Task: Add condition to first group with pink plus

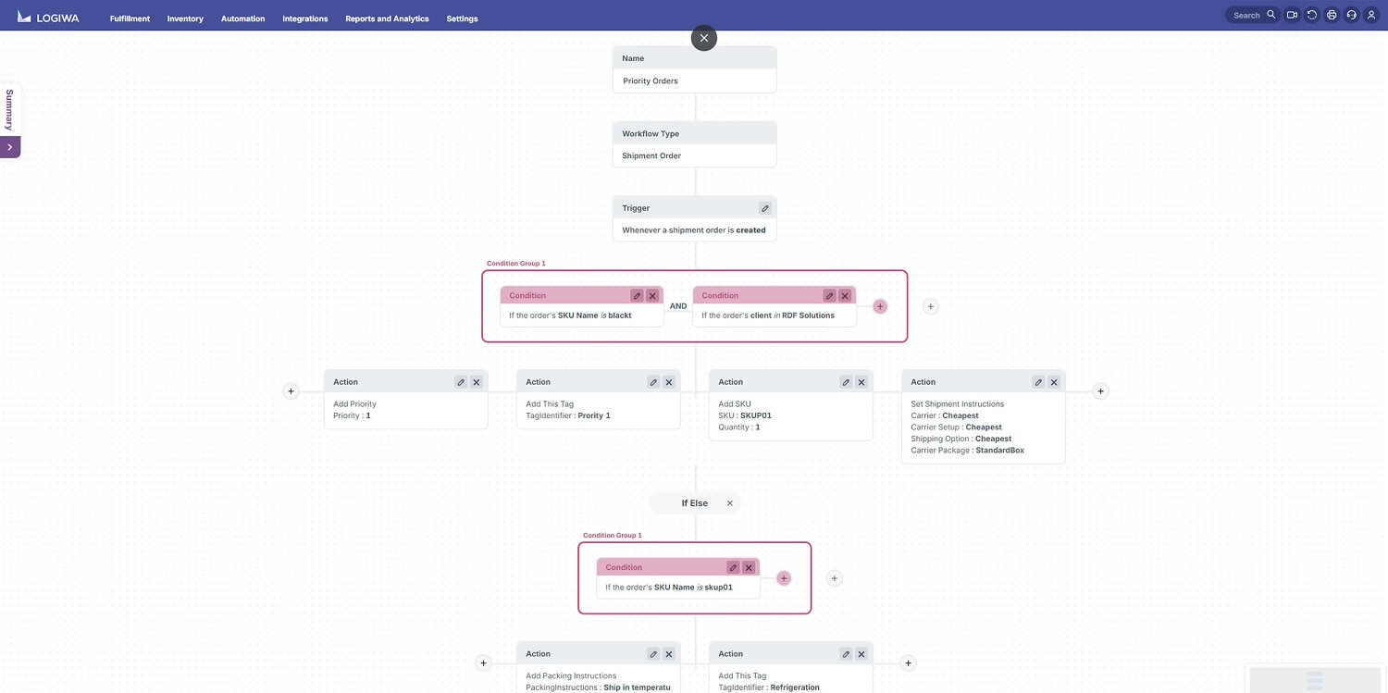Action: click(880, 306)
